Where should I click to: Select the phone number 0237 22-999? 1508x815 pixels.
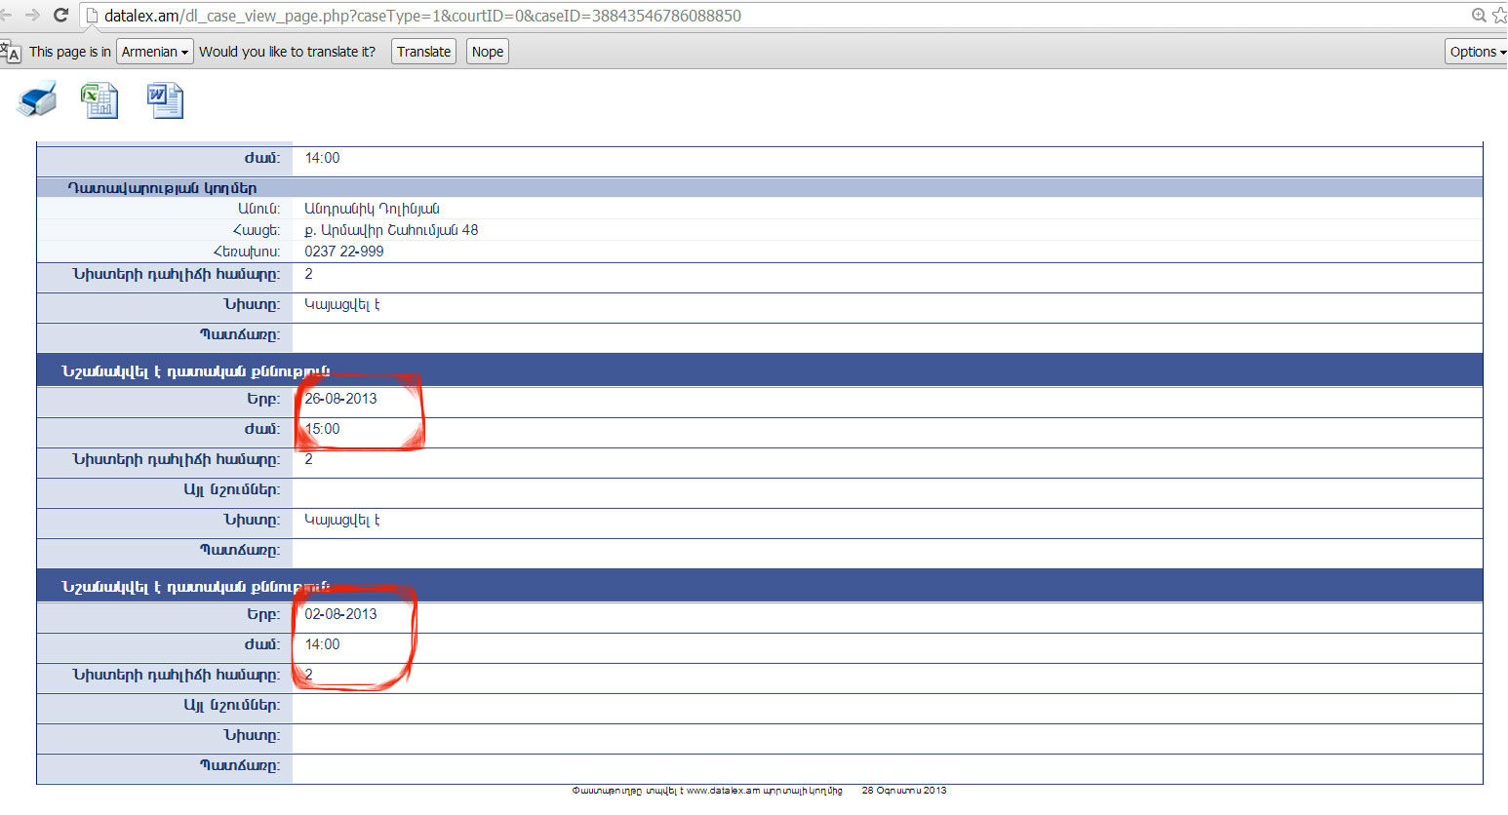pos(344,252)
